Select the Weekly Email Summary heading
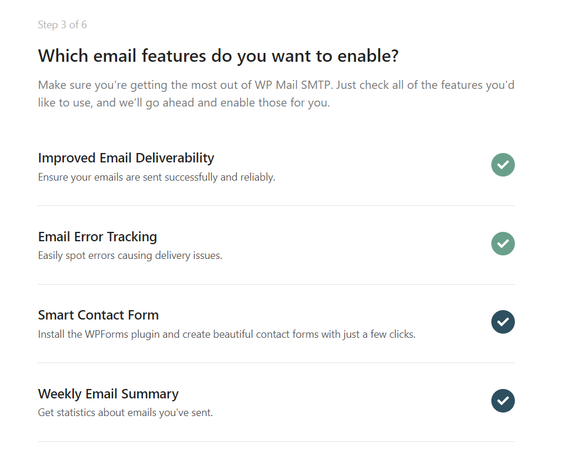579x459 pixels. pyautogui.click(x=108, y=394)
